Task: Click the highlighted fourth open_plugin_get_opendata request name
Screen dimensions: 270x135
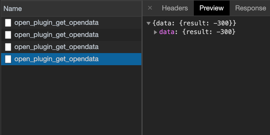Action: click(x=56, y=59)
